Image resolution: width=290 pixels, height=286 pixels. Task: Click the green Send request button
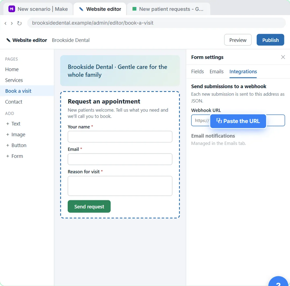point(89,206)
